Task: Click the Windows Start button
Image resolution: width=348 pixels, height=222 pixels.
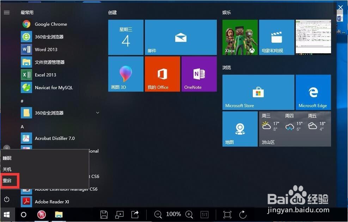Action: (x=7, y=215)
